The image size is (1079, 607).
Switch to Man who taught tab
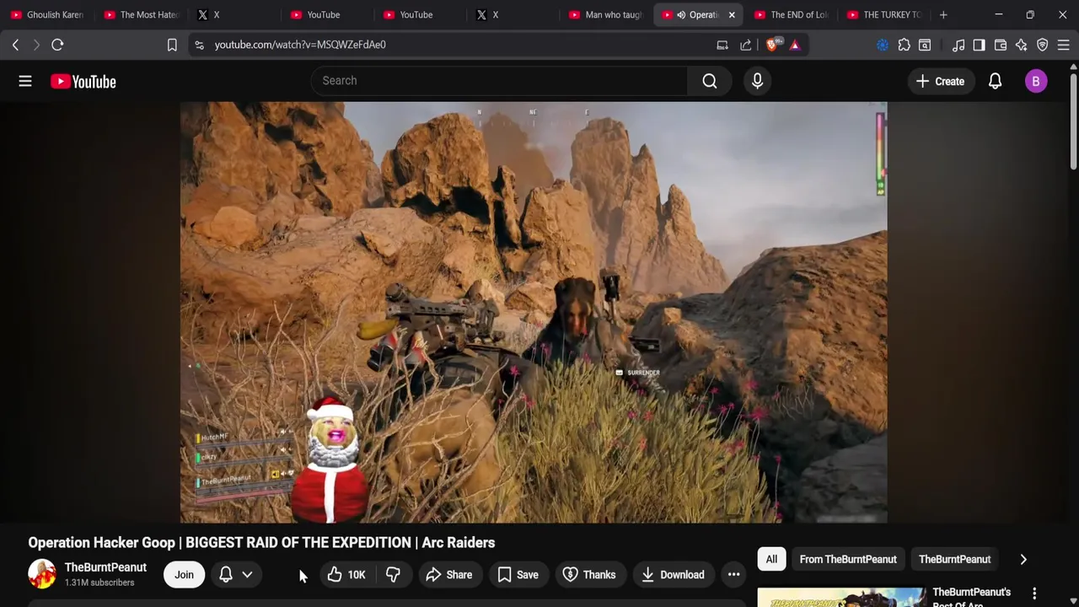[605, 14]
